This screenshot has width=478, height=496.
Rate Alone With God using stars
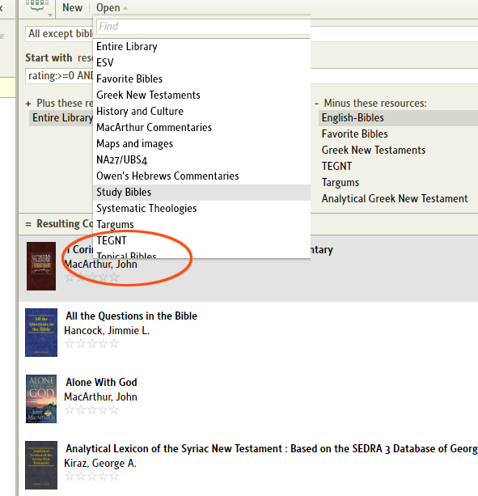coord(91,410)
